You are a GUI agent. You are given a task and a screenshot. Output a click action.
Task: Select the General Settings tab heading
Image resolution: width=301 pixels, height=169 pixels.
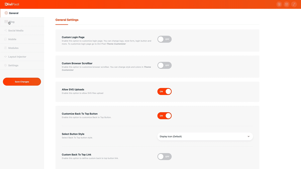[67, 20]
